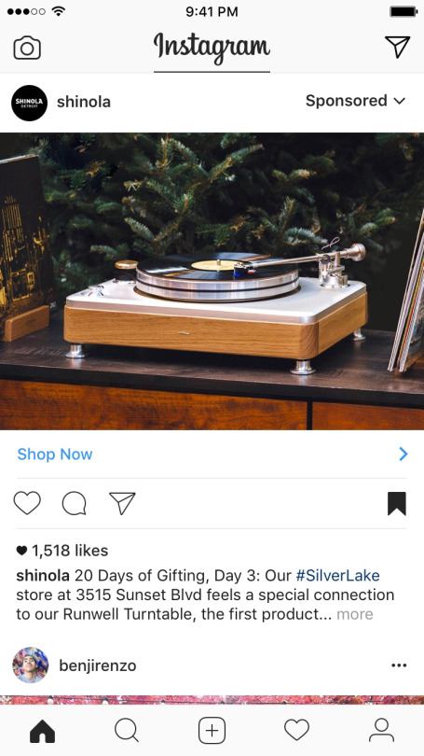Open Search tab magnifier icon

tap(127, 731)
